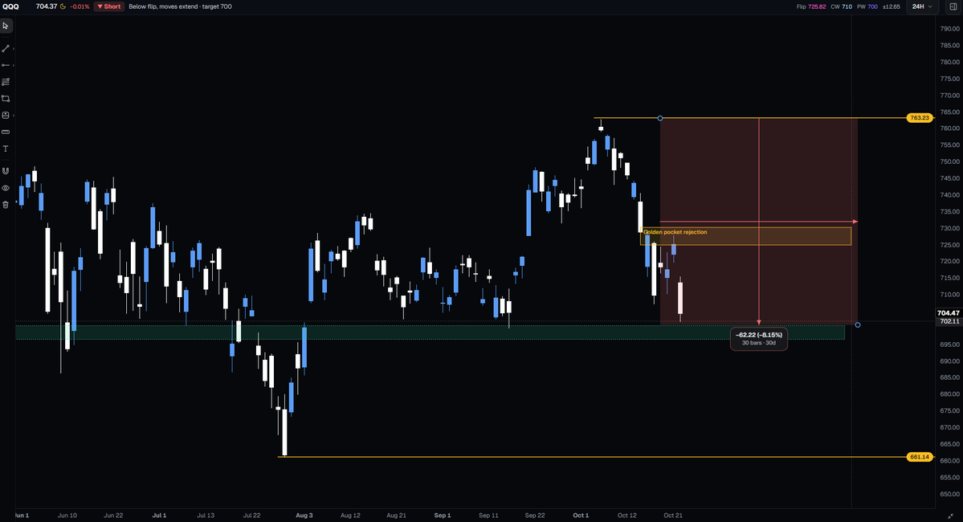The image size is (963, 522).
Task: Select the measurement end handle near 702
Action: point(857,324)
